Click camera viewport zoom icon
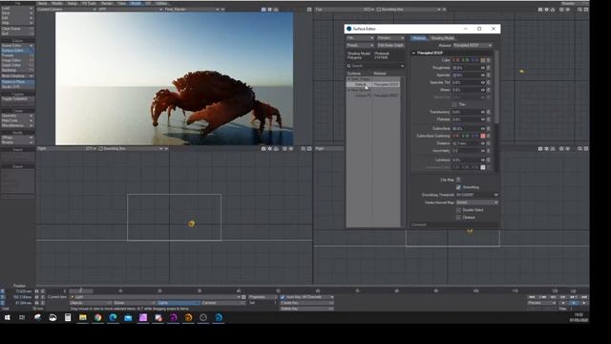Image resolution: width=611 pixels, height=344 pixels. point(276,10)
